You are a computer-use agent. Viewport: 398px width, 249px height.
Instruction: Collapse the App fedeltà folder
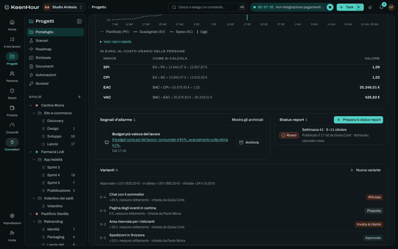click(x=34, y=160)
